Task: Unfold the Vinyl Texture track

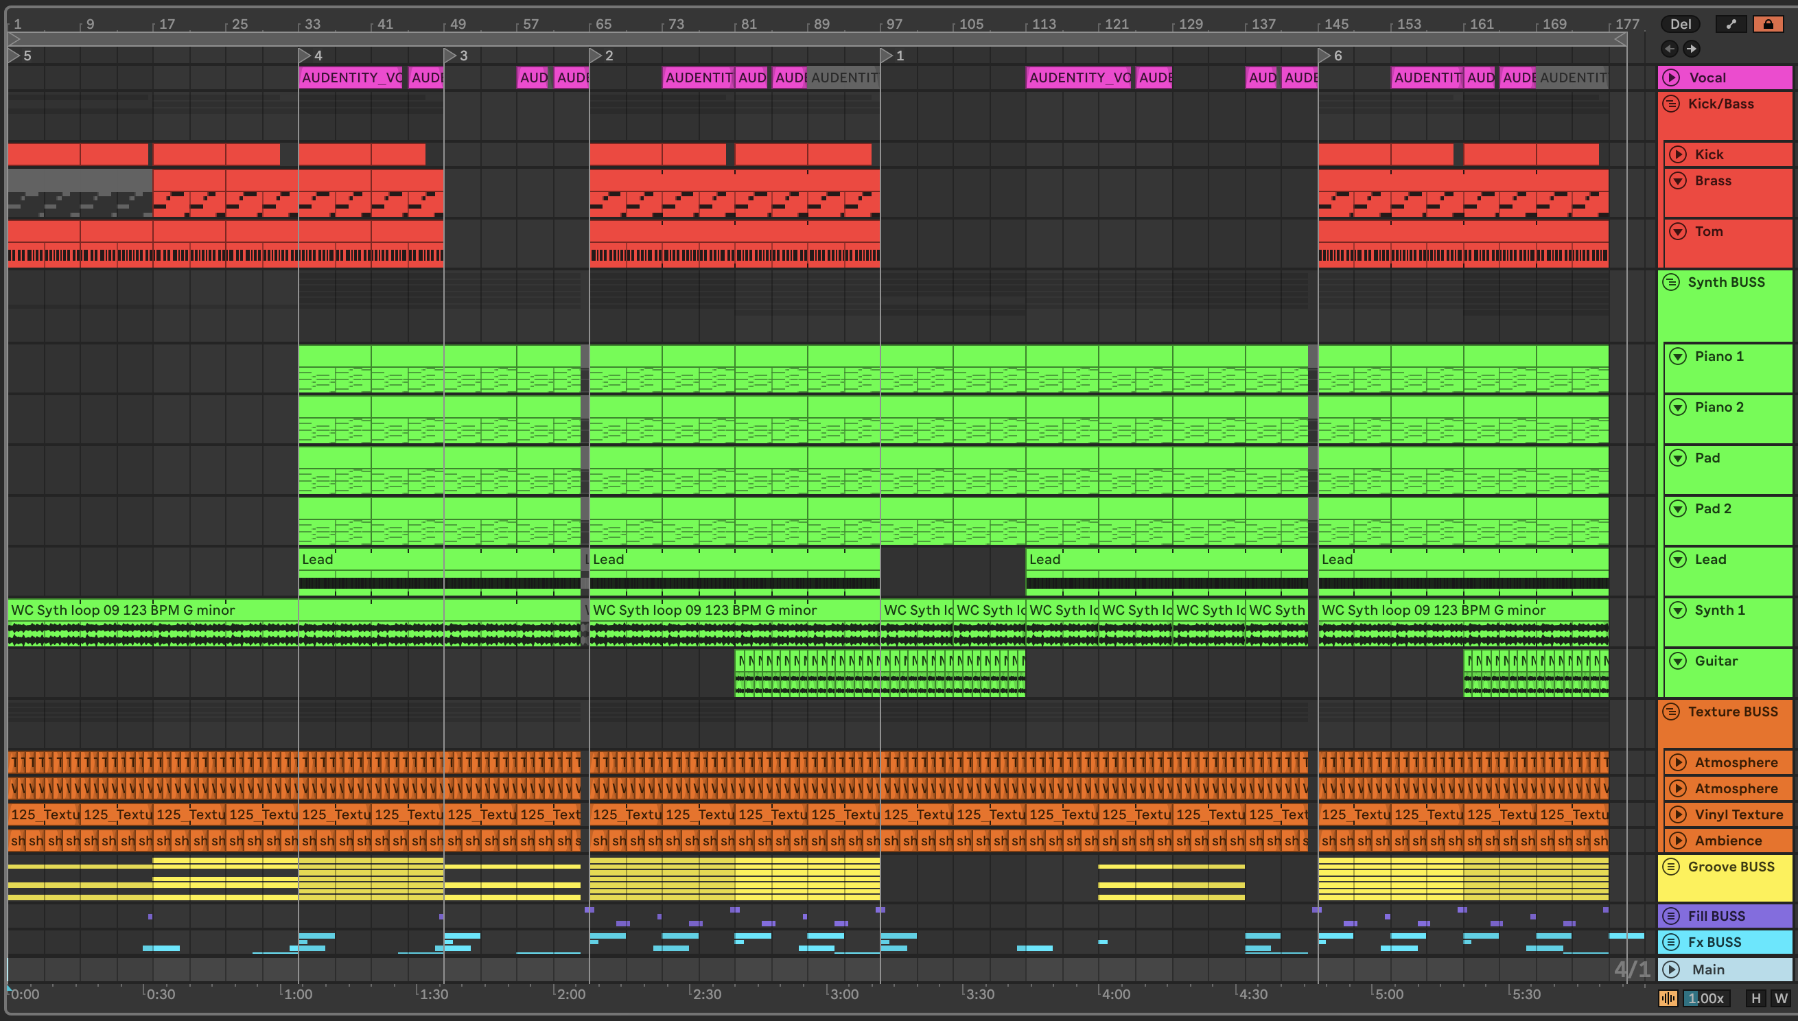Action: click(x=1677, y=814)
